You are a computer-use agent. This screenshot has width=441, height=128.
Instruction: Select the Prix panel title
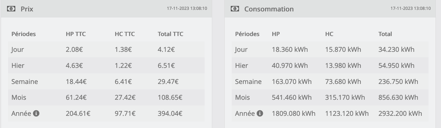pos(27,9)
